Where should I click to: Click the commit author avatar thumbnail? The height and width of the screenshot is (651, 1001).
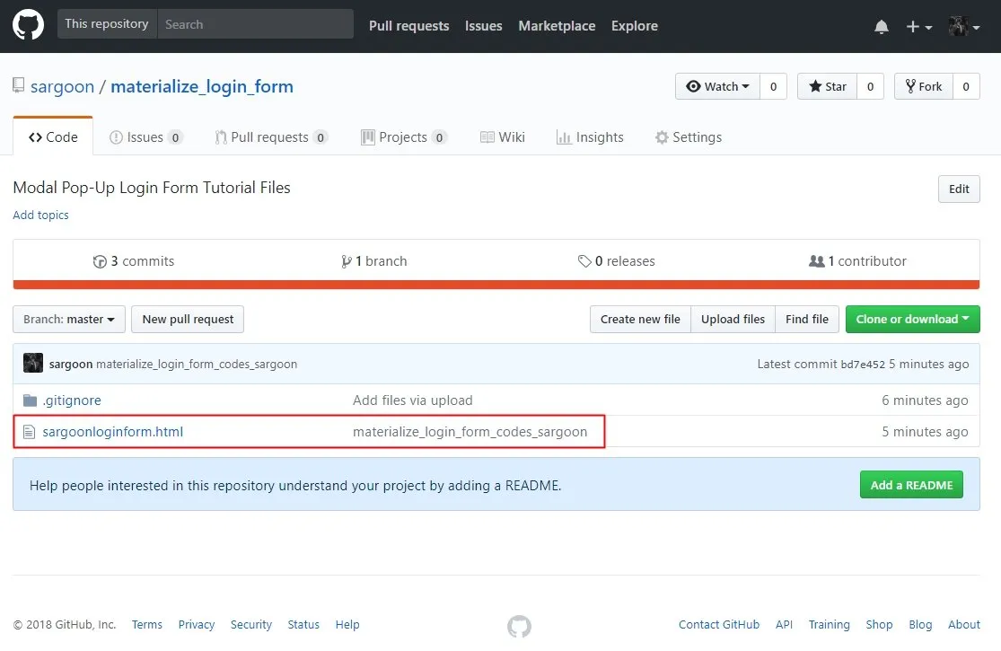(x=33, y=363)
